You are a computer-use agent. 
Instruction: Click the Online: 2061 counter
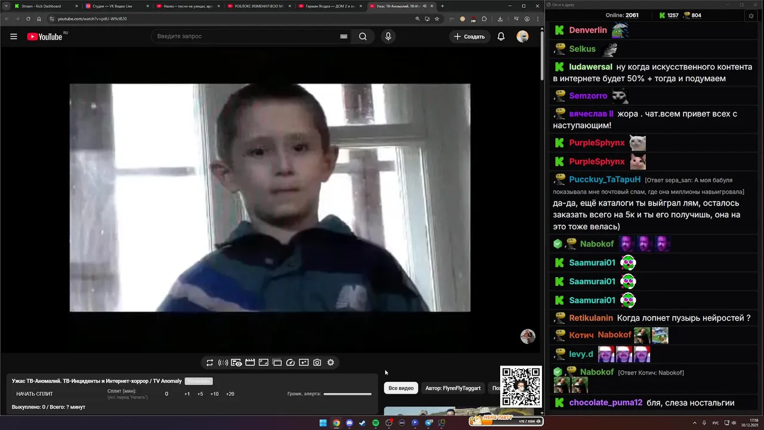click(622, 16)
